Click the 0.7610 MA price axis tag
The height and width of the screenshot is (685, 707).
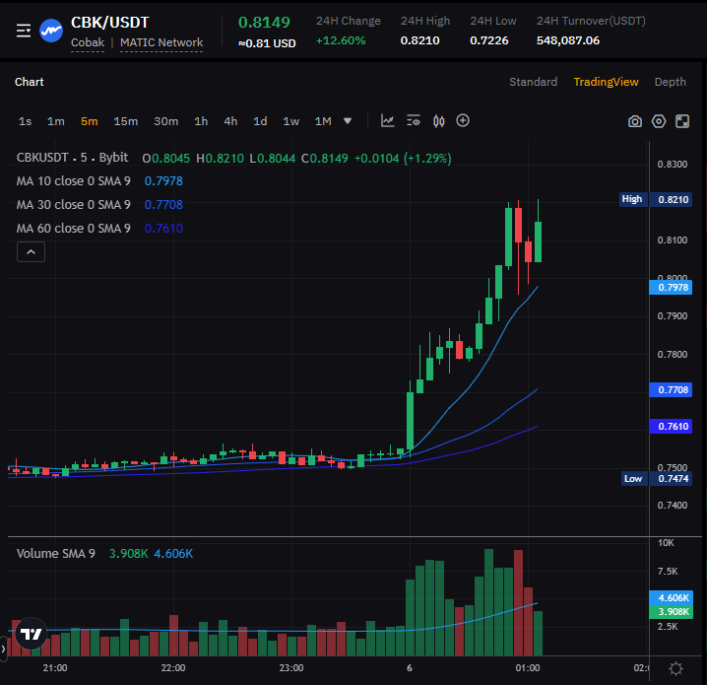[671, 427]
